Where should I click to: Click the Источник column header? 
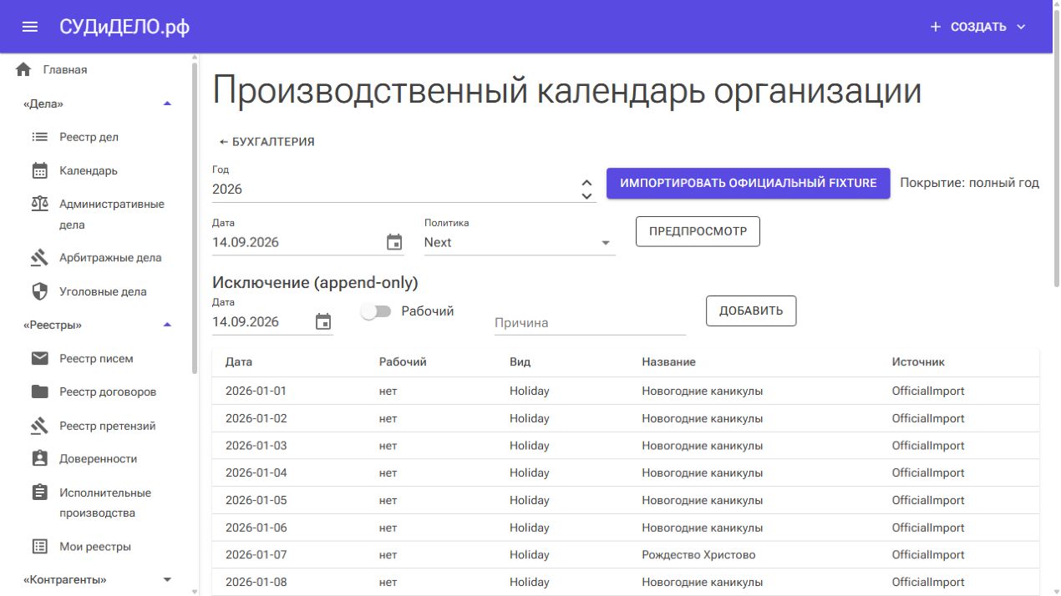click(x=918, y=362)
